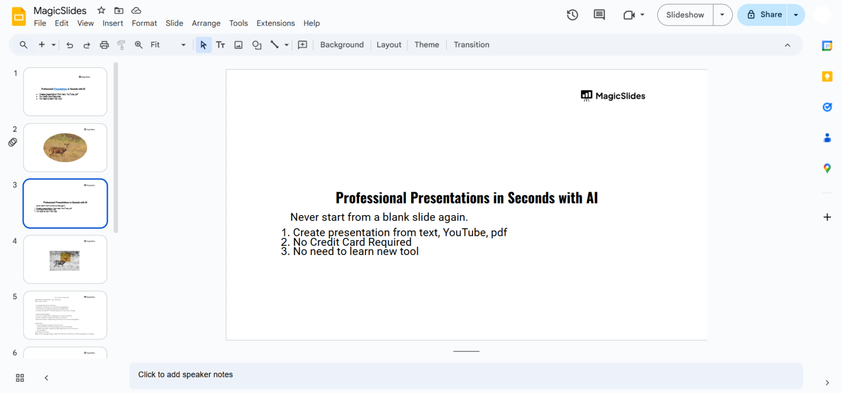
Task: Undo the last action
Action: tap(70, 45)
